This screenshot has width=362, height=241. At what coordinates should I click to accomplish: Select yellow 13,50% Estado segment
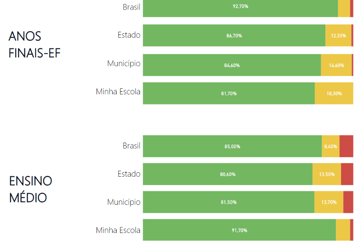[327, 174]
